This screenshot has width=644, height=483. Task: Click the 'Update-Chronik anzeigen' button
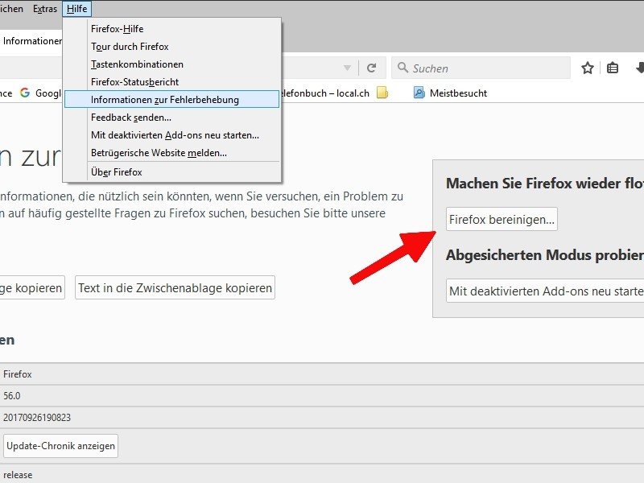(61, 446)
